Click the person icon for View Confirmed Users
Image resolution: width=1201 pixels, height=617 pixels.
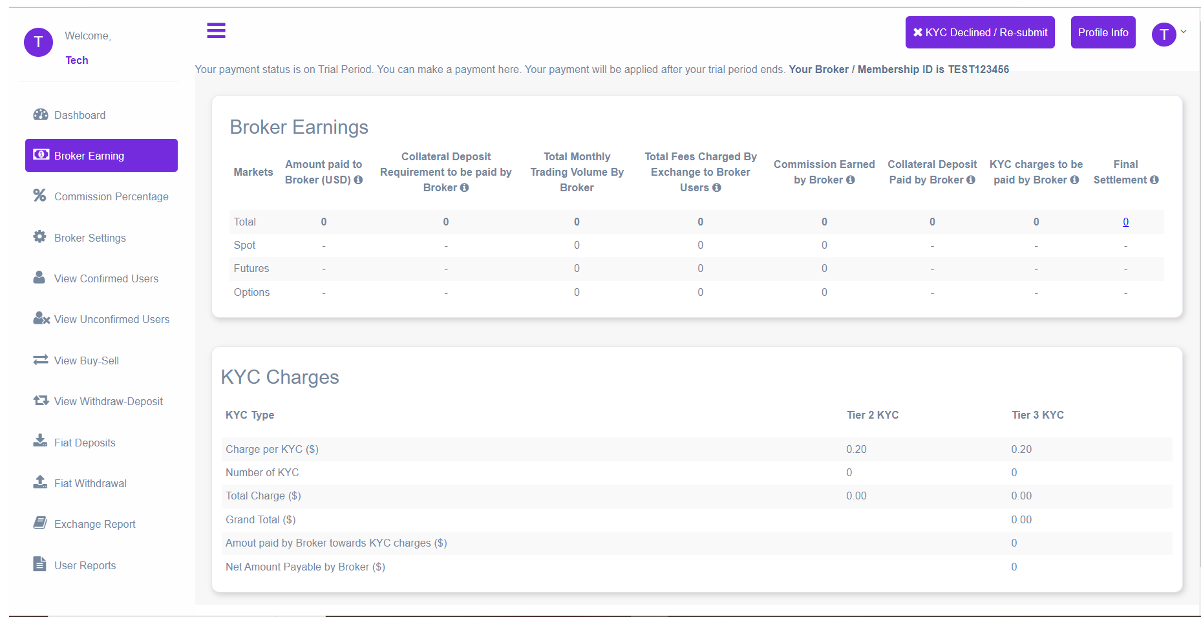40,278
